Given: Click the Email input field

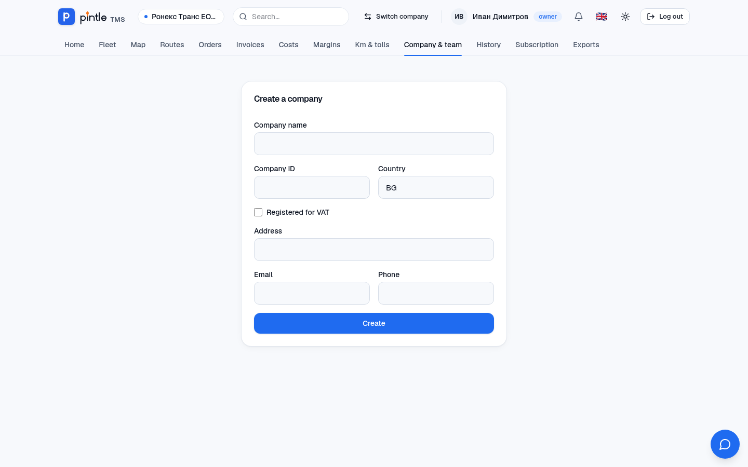Looking at the screenshot, I should click(312, 293).
